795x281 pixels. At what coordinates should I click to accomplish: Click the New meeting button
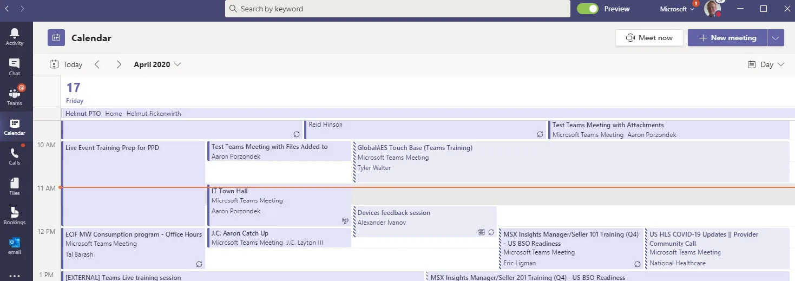pos(727,38)
